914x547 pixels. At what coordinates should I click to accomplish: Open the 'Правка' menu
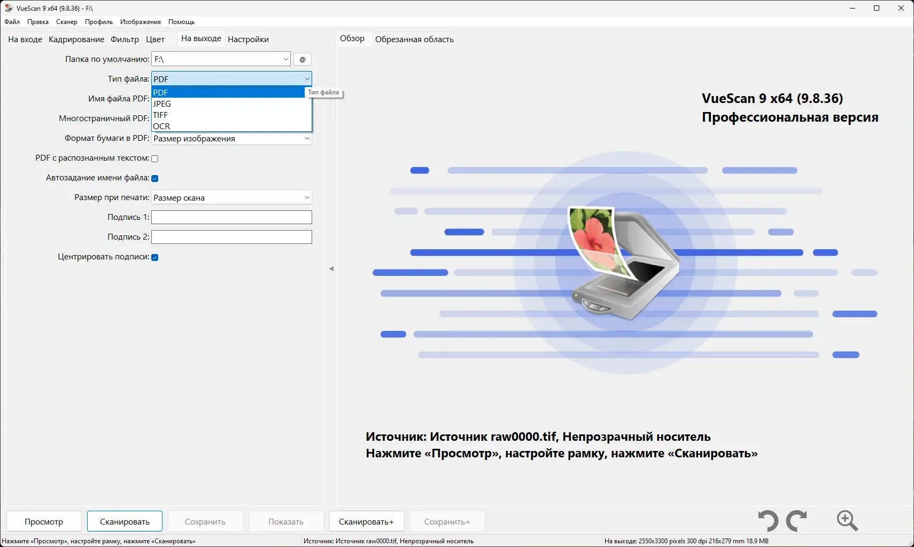pyautogui.click(x=38, y=22)
